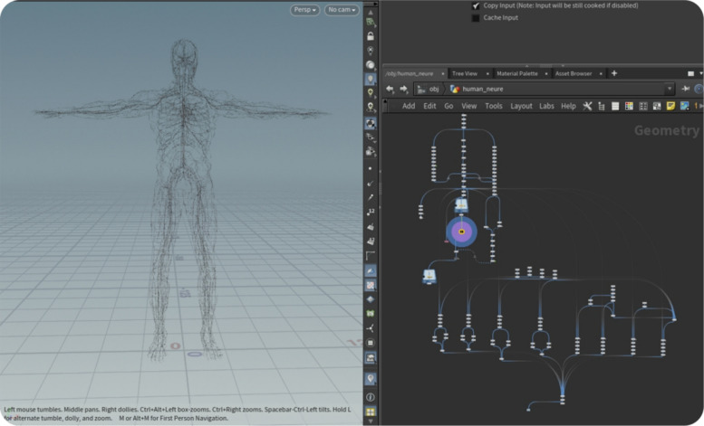Click the forward navigation arrow in network pane
The height and width of the screenshot is (426, 704).
tap(403, 89)
